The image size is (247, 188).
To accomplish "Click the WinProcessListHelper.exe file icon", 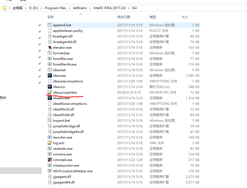I will coord(50,171).
